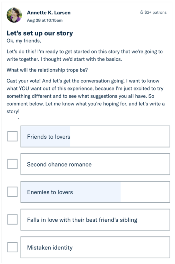The image size is (175, 264).
Task: Select the Friends to lovers poll option bar
Action: coord(95,136)
